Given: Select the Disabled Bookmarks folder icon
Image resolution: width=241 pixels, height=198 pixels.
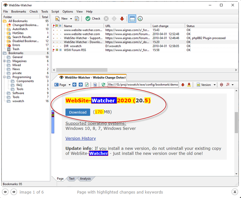Looking at the screenshot, I should (x=9, y=41).
